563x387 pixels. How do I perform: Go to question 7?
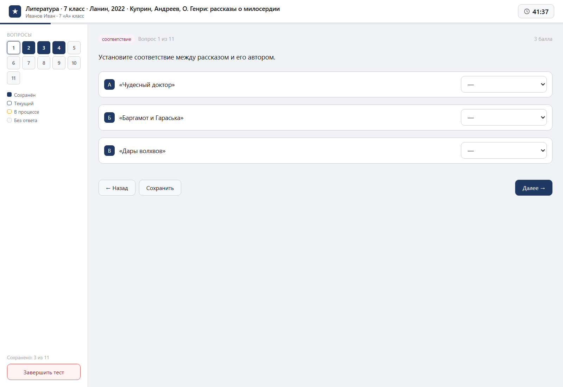pyautogui.click(x=29, y=63)
